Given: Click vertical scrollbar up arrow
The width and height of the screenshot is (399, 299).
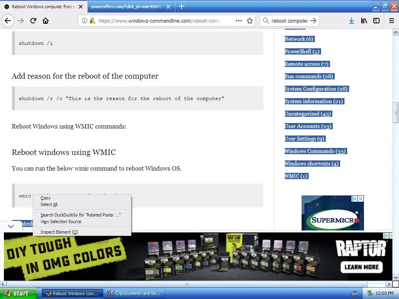Looking at the screenshot, I should (x=395, y=32).
